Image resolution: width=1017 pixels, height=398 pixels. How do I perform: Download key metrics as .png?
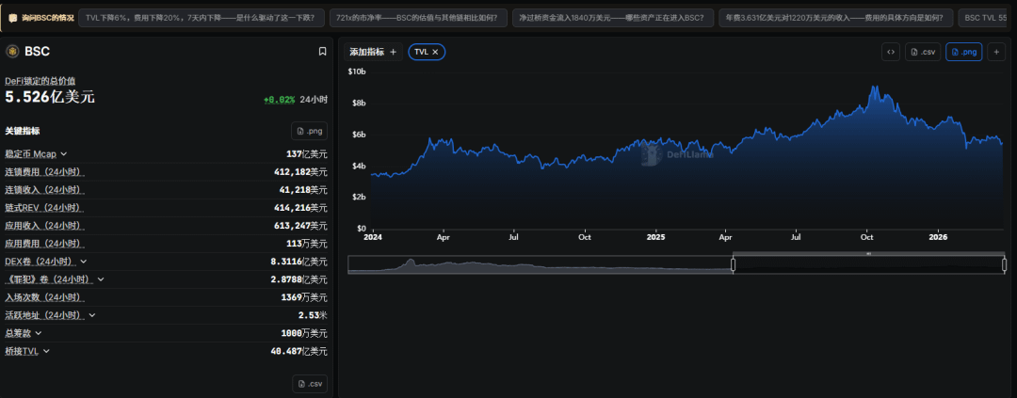click(309, 131)
